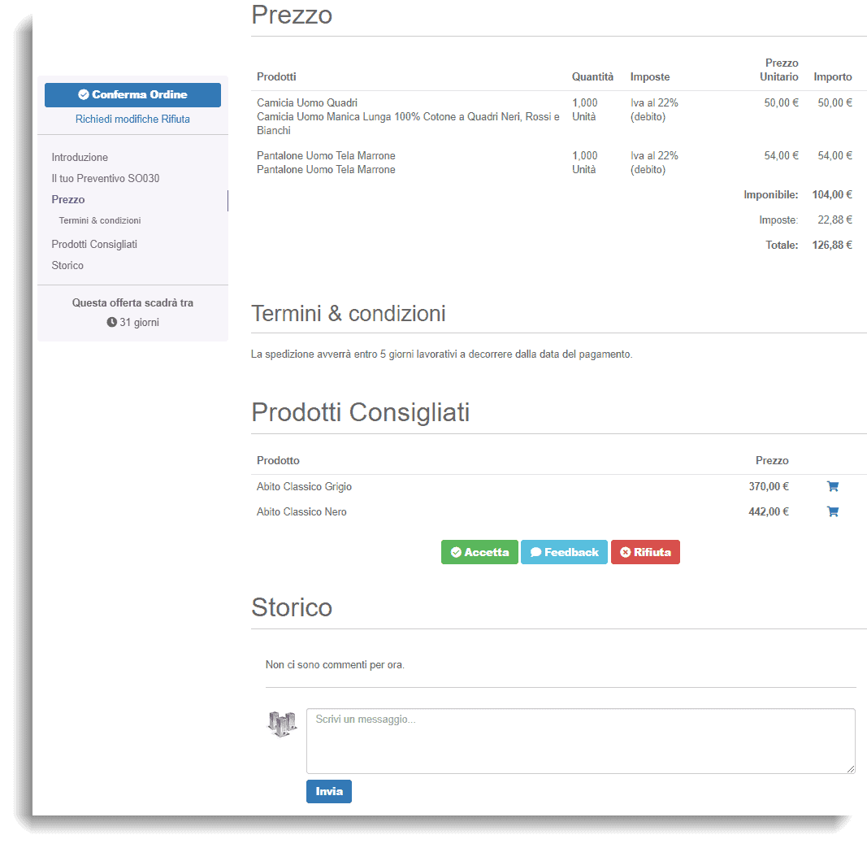Click the Abito Classico Nero row name
The height and width of the screenshot is (848, 867).
click(301, 511)
